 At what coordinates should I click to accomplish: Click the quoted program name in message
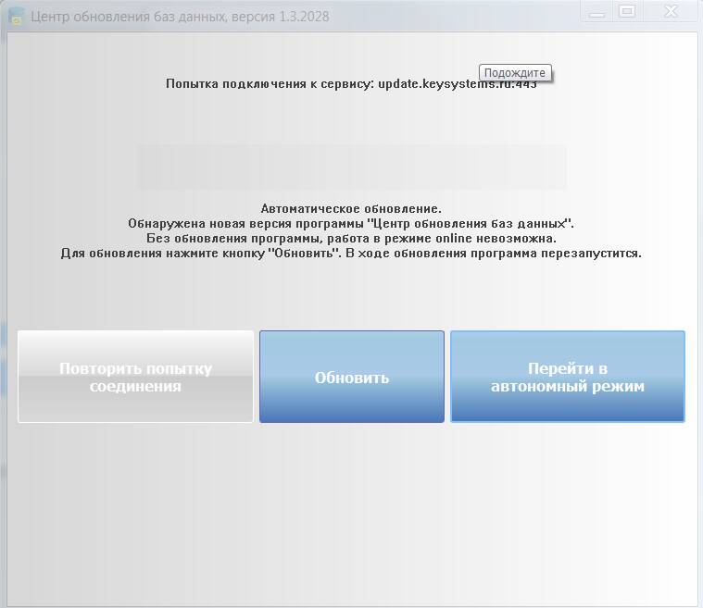(x=470, y=223)
